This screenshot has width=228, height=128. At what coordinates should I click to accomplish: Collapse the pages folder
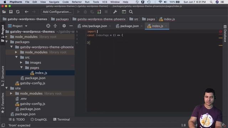(21, 68)
